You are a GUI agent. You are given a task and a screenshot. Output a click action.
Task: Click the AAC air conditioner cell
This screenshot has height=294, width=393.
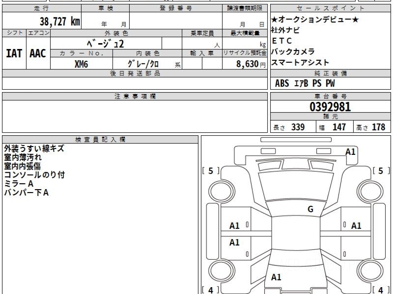(38, 54)
